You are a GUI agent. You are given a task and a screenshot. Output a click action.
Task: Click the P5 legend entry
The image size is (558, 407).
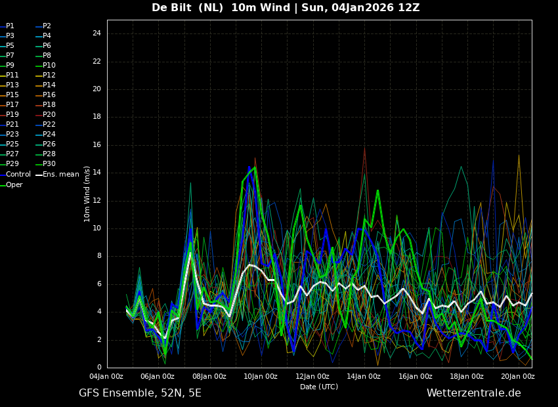(x=7, y=45)
